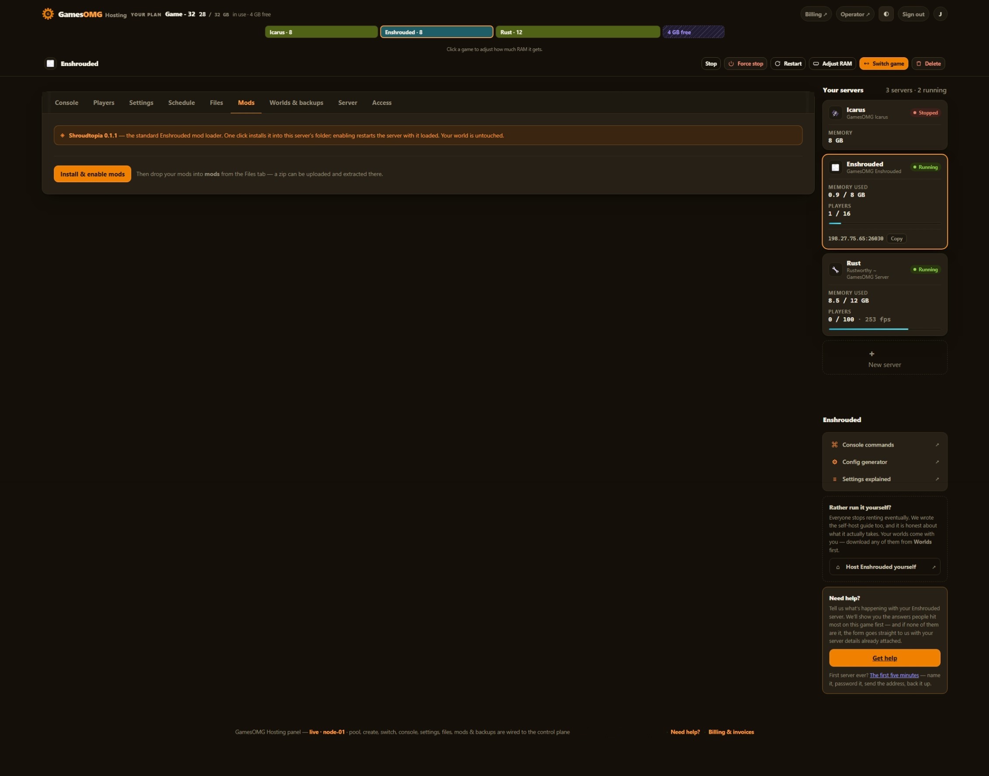Screen dimensions: 989x776
Task: Open Billing & invoices footer link
Action: (x=731, y=732)
